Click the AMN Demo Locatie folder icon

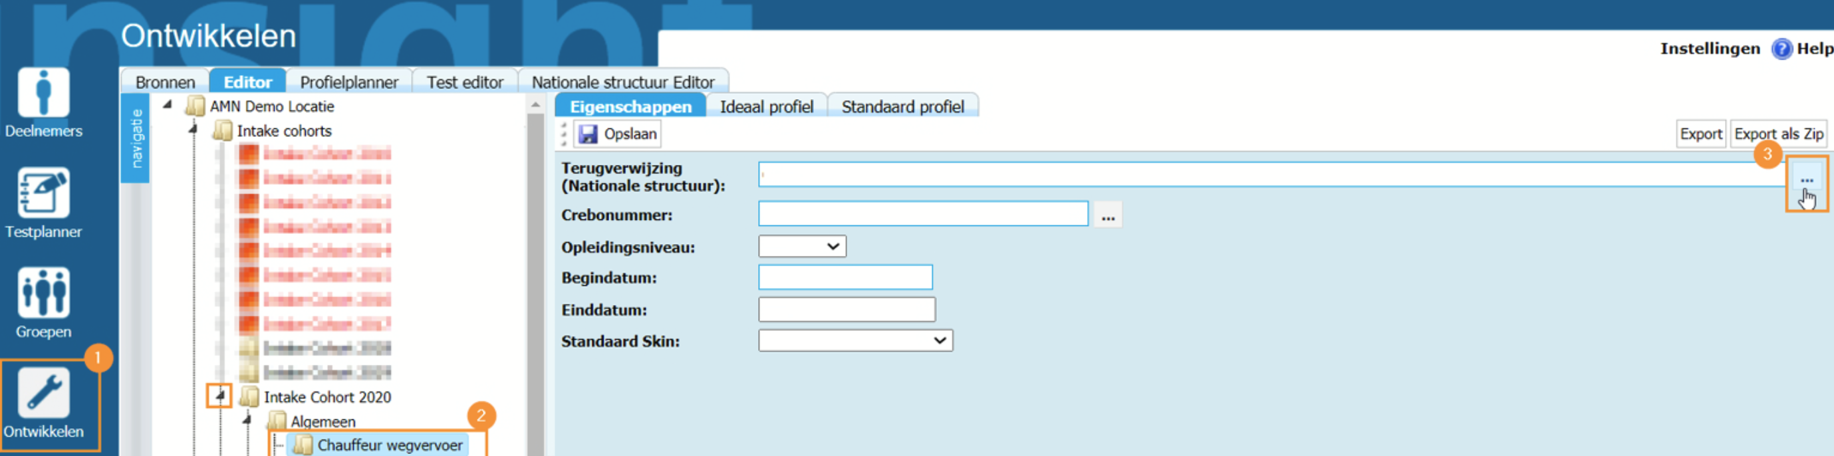click(x=195, y=107)
